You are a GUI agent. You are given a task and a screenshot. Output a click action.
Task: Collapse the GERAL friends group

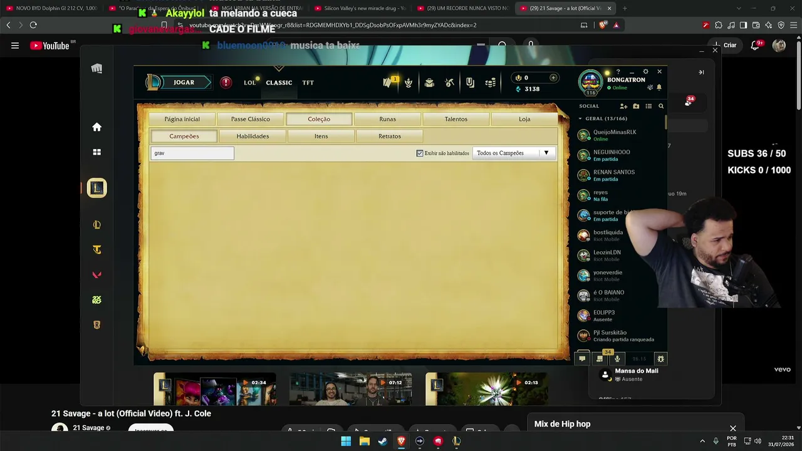pyautogui.click(x=580, y=118)
